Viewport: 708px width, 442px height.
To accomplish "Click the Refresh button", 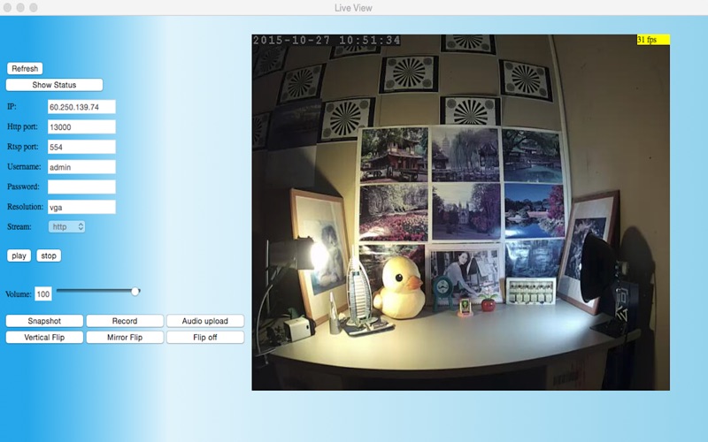I will [25, 69].
